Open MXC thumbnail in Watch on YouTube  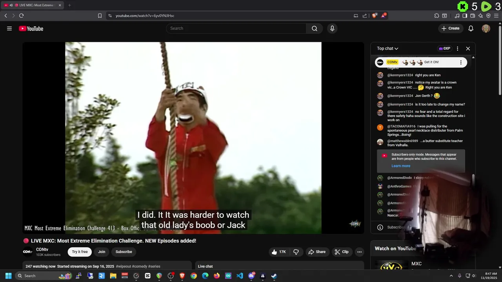(391, 266)
